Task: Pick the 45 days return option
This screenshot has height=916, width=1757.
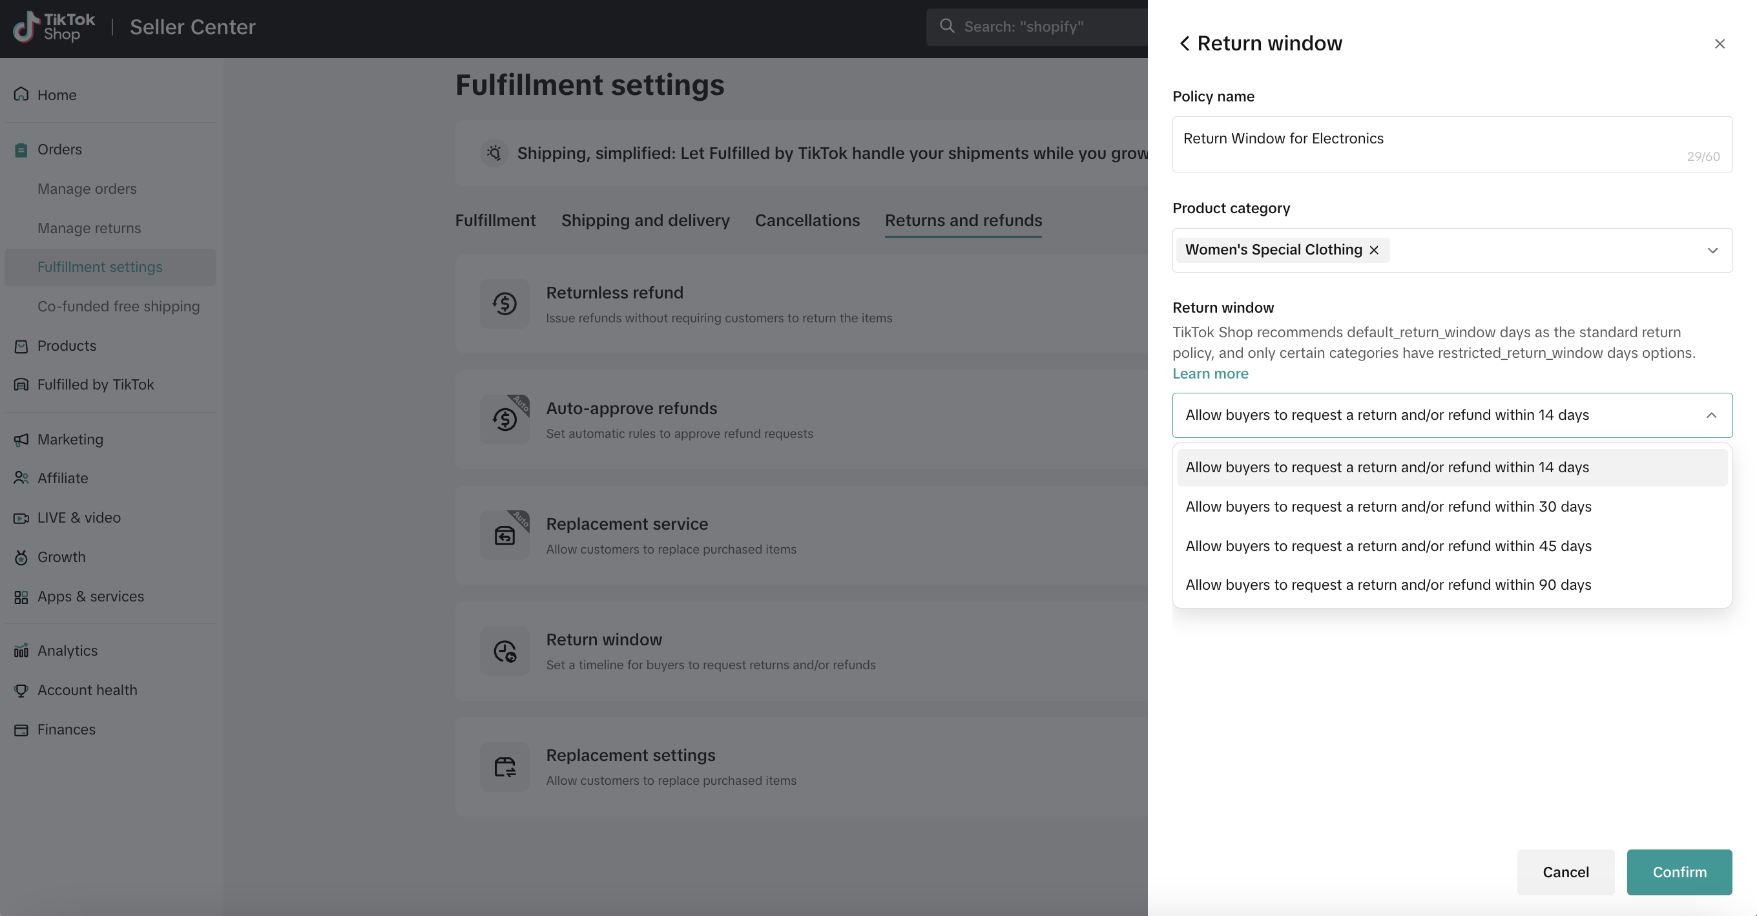Action: (1388, 546)
